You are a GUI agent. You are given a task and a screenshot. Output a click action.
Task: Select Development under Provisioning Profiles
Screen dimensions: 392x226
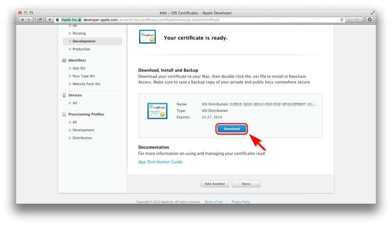[83, 130]
